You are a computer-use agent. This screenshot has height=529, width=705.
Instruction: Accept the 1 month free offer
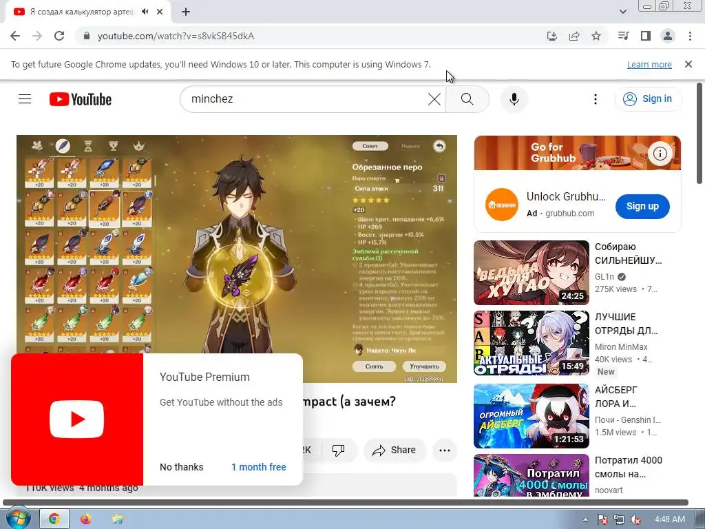(x=259, y=467)
